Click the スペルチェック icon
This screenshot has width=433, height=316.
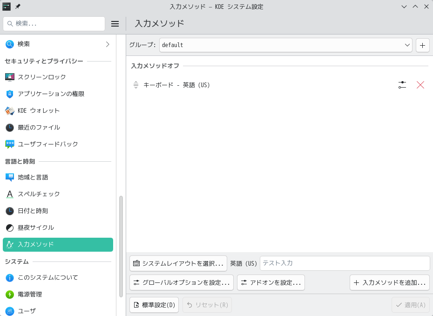[10, 194]
